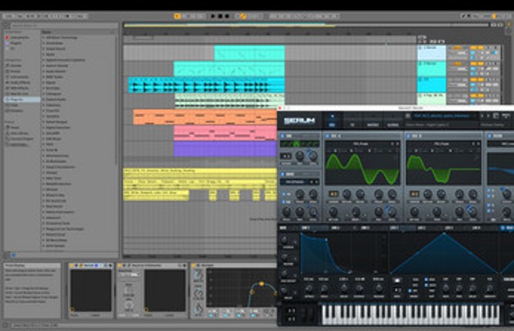Viewport: 514px width, 331px height.
Task: Select the light-cyan clip on the first track
Action: coord(249,53)
